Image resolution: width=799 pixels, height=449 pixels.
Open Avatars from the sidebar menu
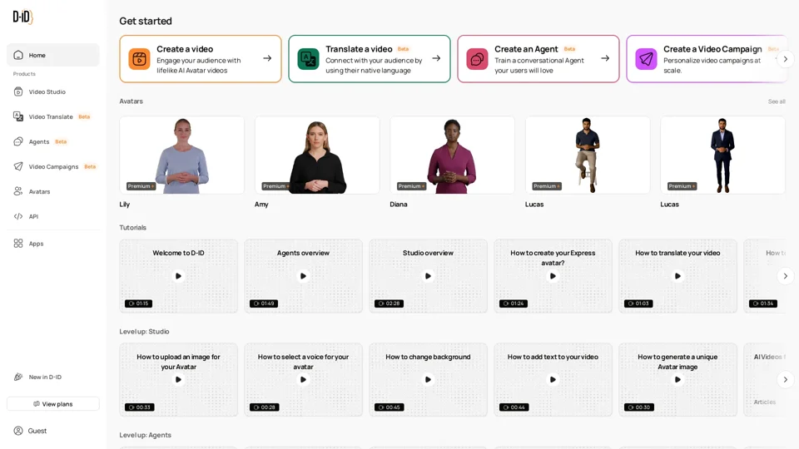(39, 191)
